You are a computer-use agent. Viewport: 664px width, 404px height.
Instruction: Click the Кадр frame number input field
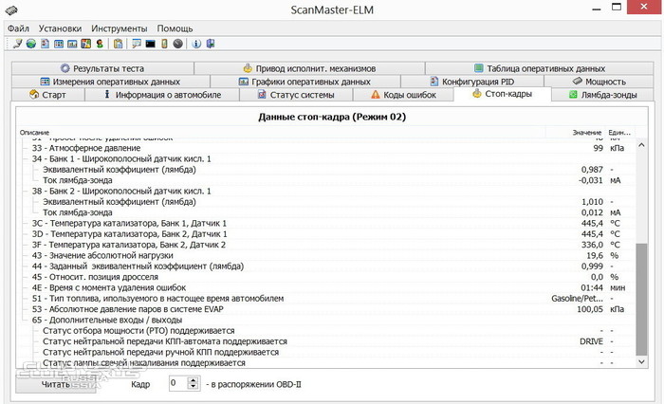click(x=177, y=383)
